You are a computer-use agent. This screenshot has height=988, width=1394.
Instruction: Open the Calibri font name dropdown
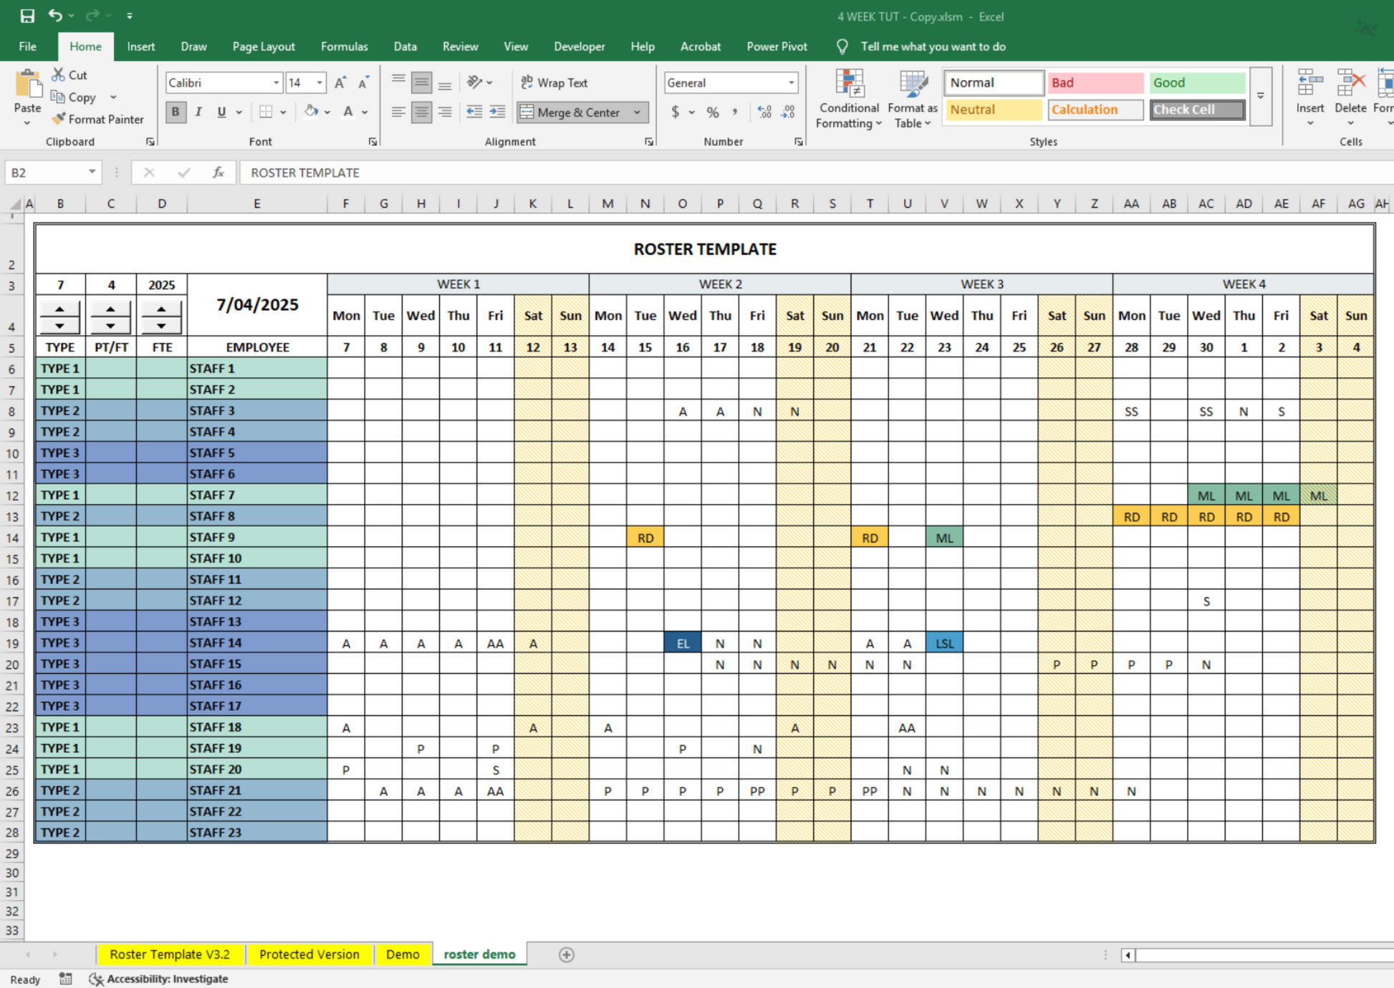[x=276, y=82]
